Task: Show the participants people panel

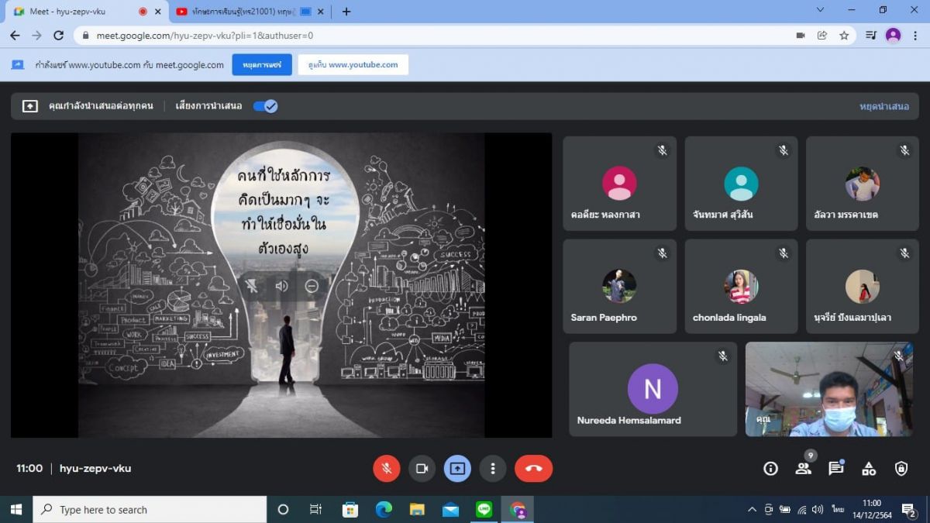Action: pos(803,468)
